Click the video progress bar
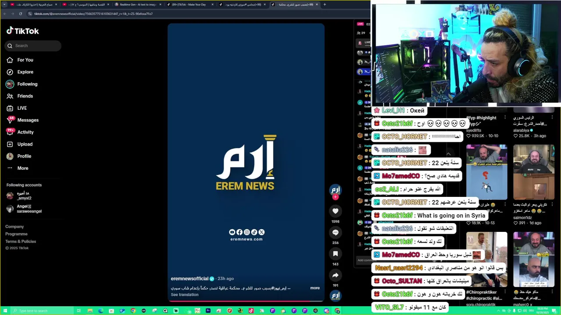The image size is (561, 315). pos(246,301)
